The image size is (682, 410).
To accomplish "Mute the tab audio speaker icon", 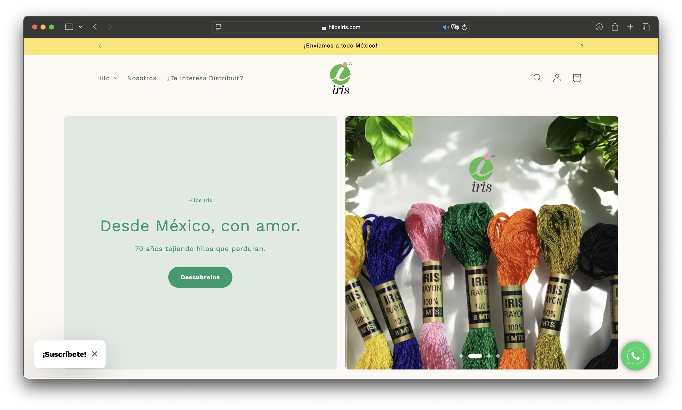I will 445,27.
